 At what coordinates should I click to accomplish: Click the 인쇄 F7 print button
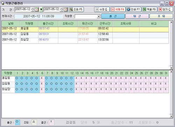(134, 9)
